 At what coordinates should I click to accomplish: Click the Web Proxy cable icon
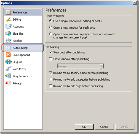tap(9, 69)
